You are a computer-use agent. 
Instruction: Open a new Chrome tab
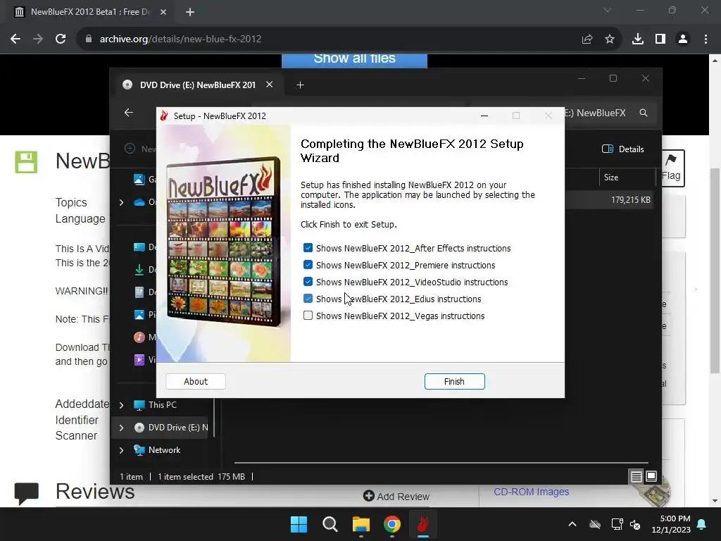[190, 12]
